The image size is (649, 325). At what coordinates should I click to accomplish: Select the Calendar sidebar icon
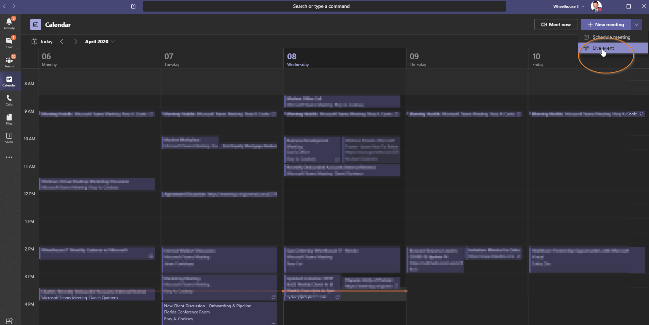[9, 81]
